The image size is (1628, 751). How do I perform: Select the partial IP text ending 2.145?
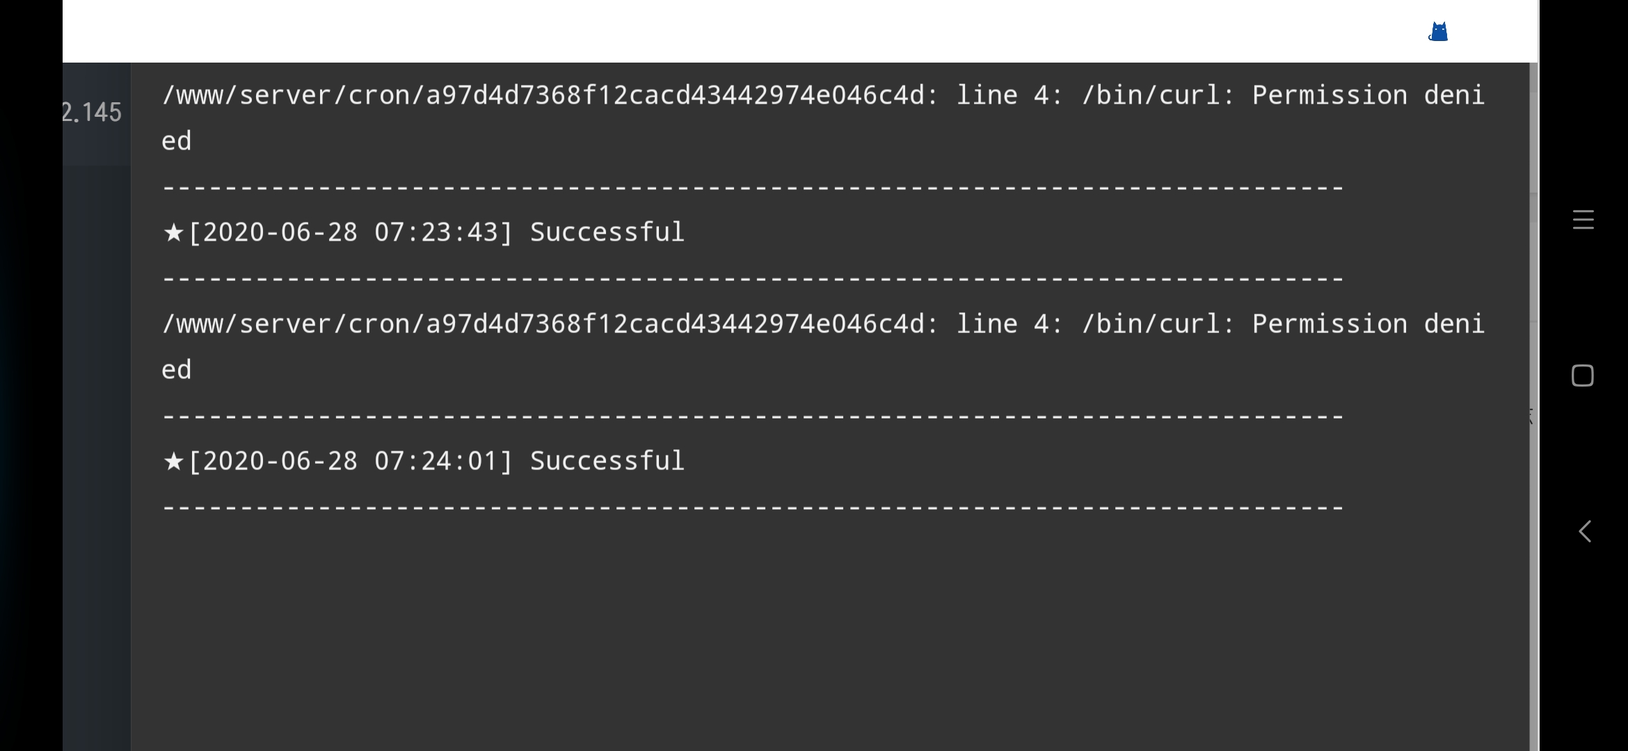pyautogui.click(x=92, y=112)
